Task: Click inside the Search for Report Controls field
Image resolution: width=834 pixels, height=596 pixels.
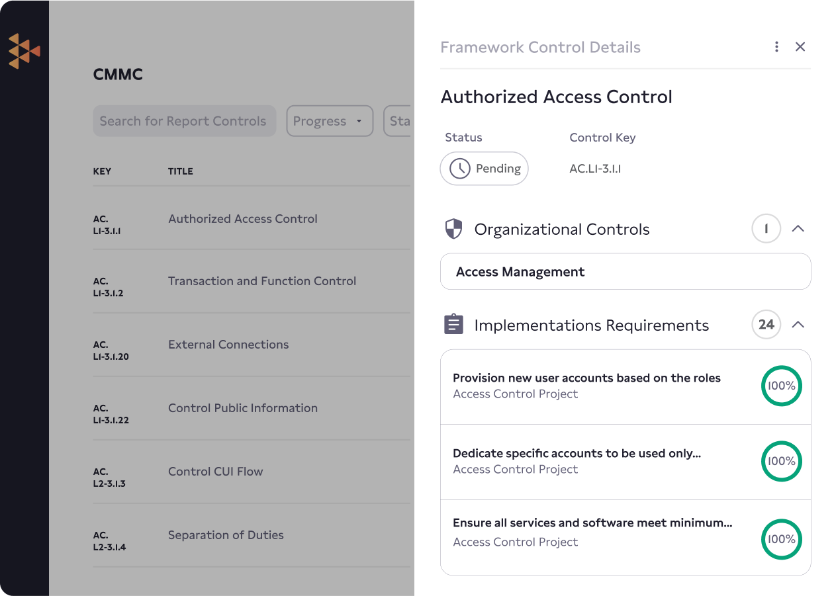Action: click(x=185, y=121)
